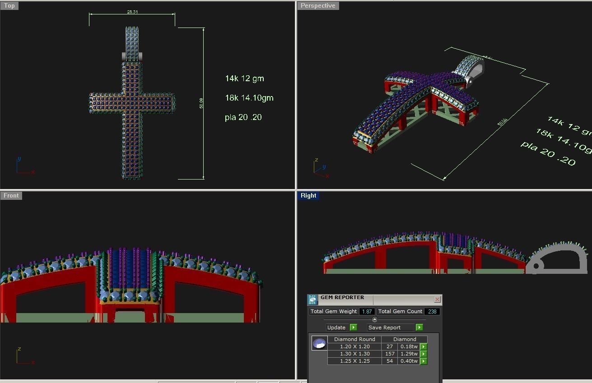This screenshot has width=592, height=383.
Task: Click the green arrow next to Update
Action: (x=353, y=328)
